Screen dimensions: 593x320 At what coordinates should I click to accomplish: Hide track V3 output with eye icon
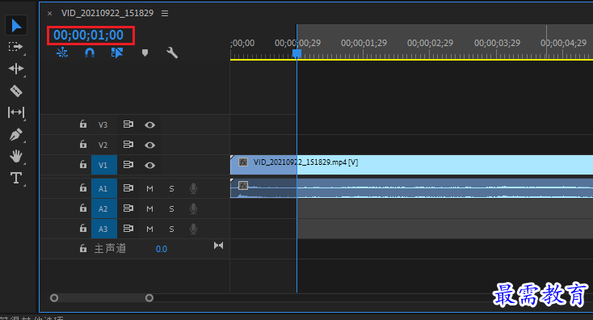[149, 124]
